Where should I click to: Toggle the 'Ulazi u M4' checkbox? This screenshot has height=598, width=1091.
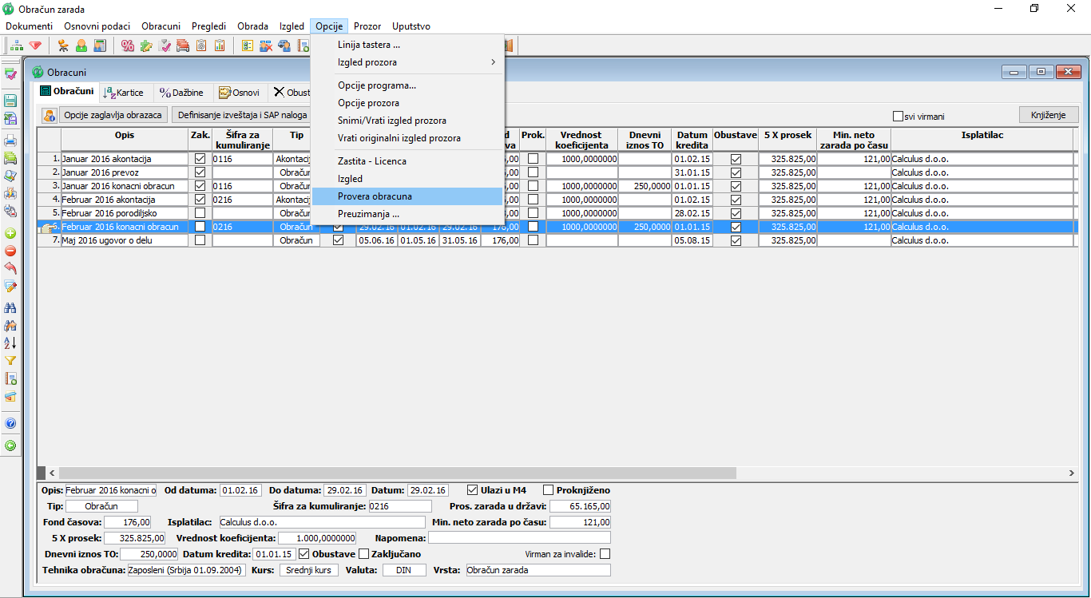pyautogui.click(x=472, y=490)
